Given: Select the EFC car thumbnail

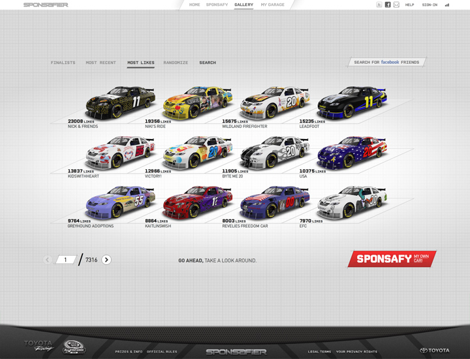Looking at the screenshot, I should click(x=352, y=202).
